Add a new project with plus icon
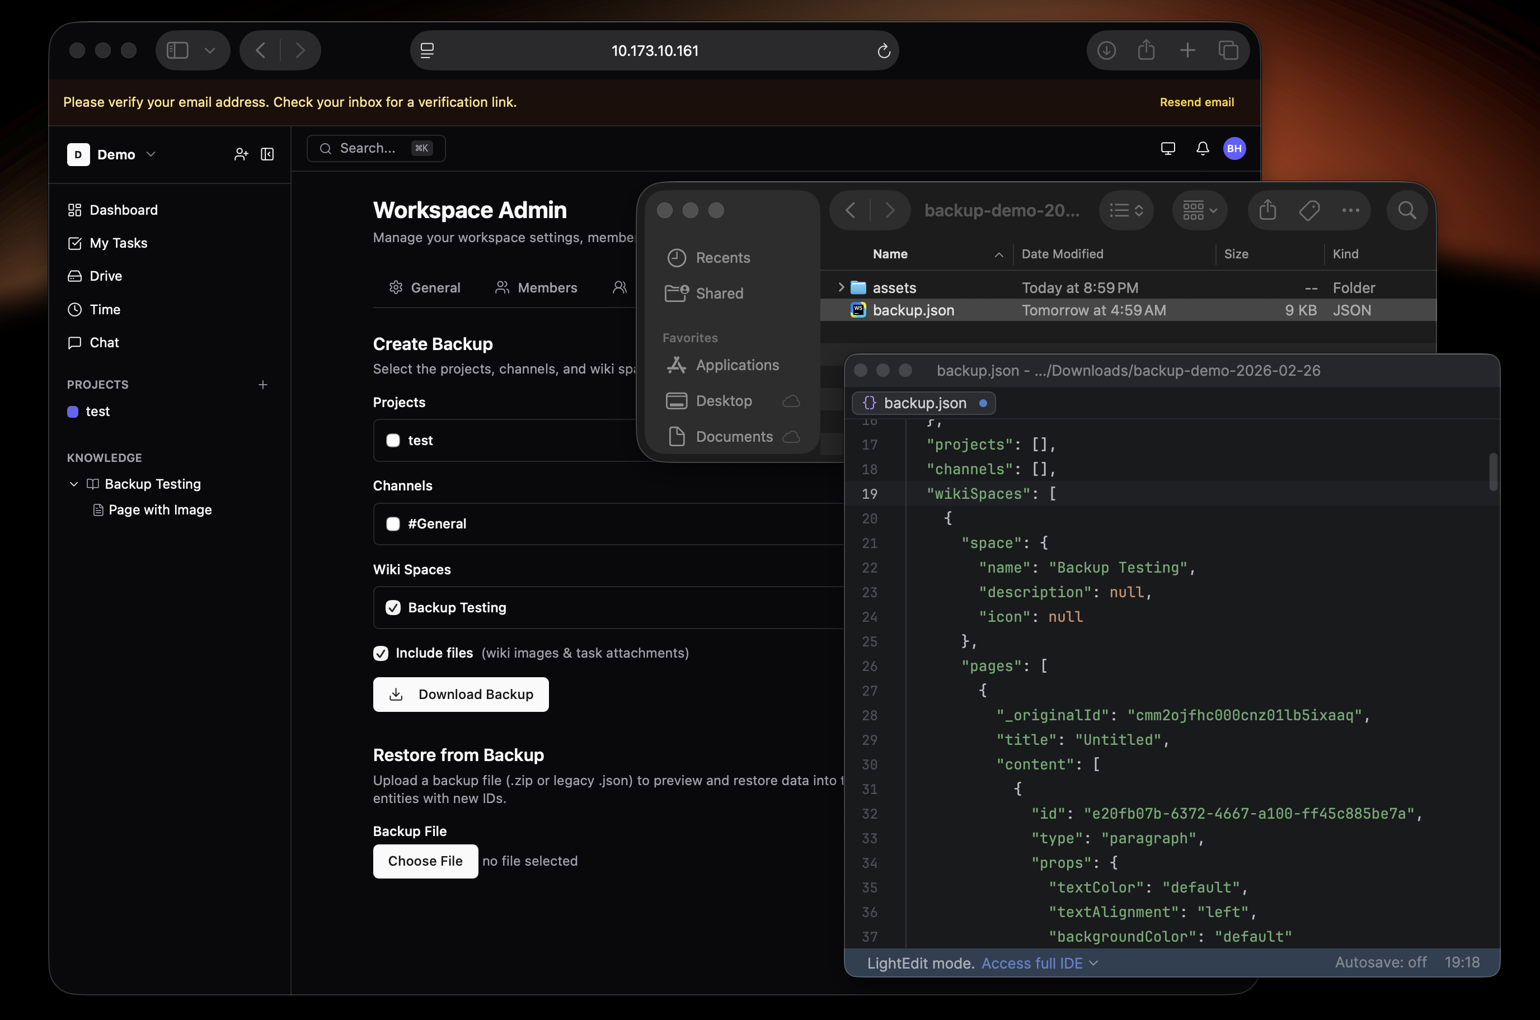1540x1020 pixels. [x=263, y=384]
